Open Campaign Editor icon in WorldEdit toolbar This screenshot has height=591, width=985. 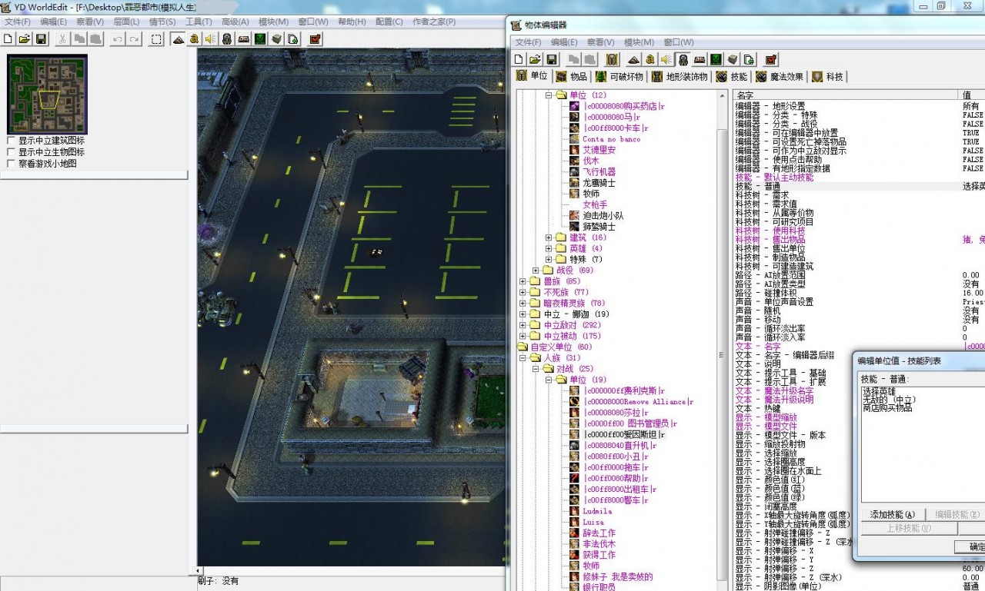tap(243, 38)
